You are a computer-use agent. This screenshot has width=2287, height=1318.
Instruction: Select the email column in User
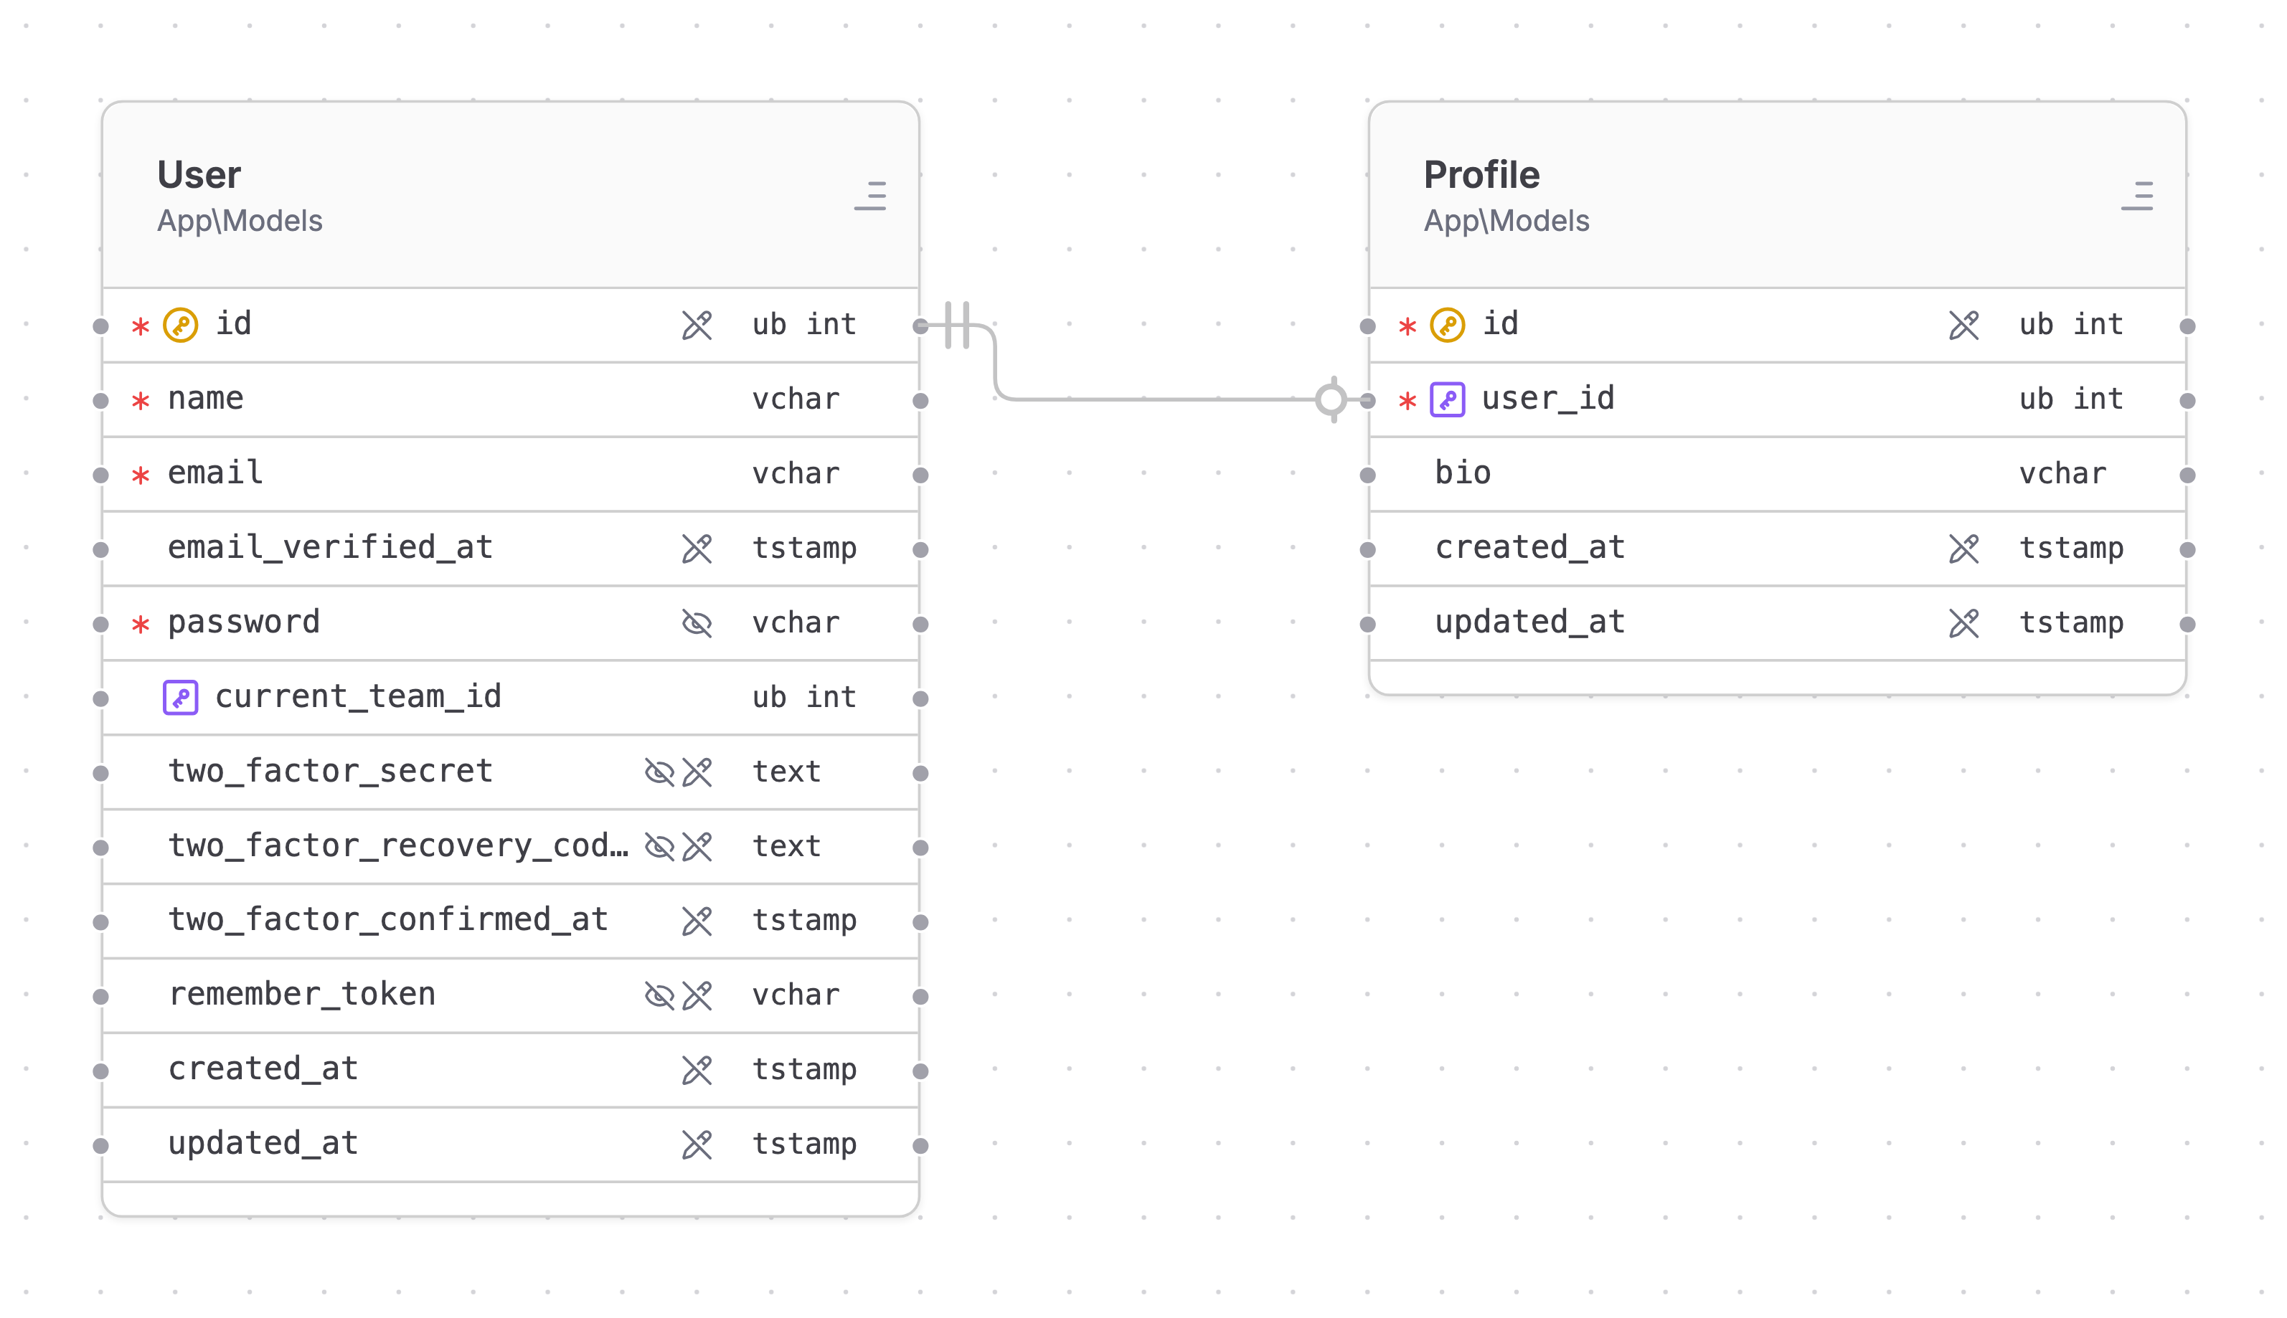(x=215, y=473)
